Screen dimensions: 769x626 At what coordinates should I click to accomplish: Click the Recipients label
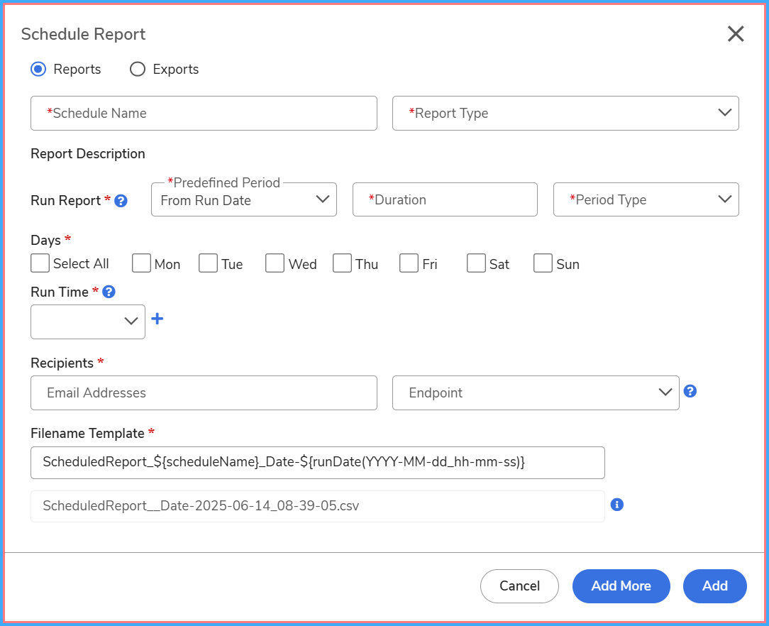[62, 363]
